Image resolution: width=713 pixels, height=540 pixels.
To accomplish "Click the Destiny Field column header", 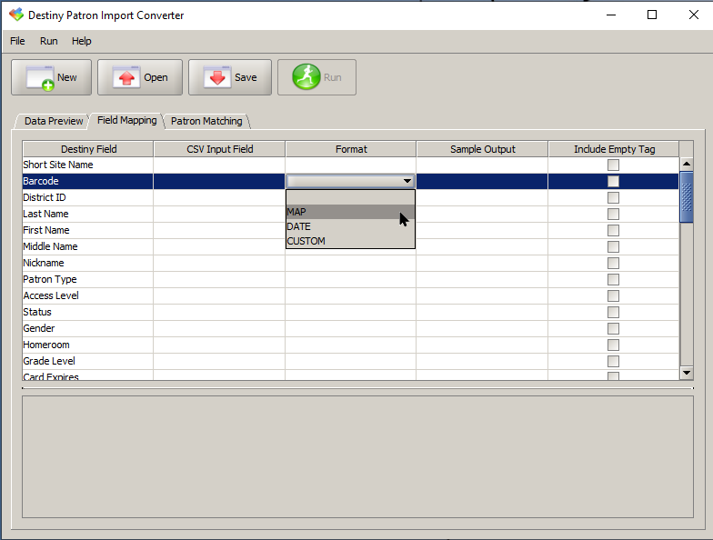I will 88,149.
